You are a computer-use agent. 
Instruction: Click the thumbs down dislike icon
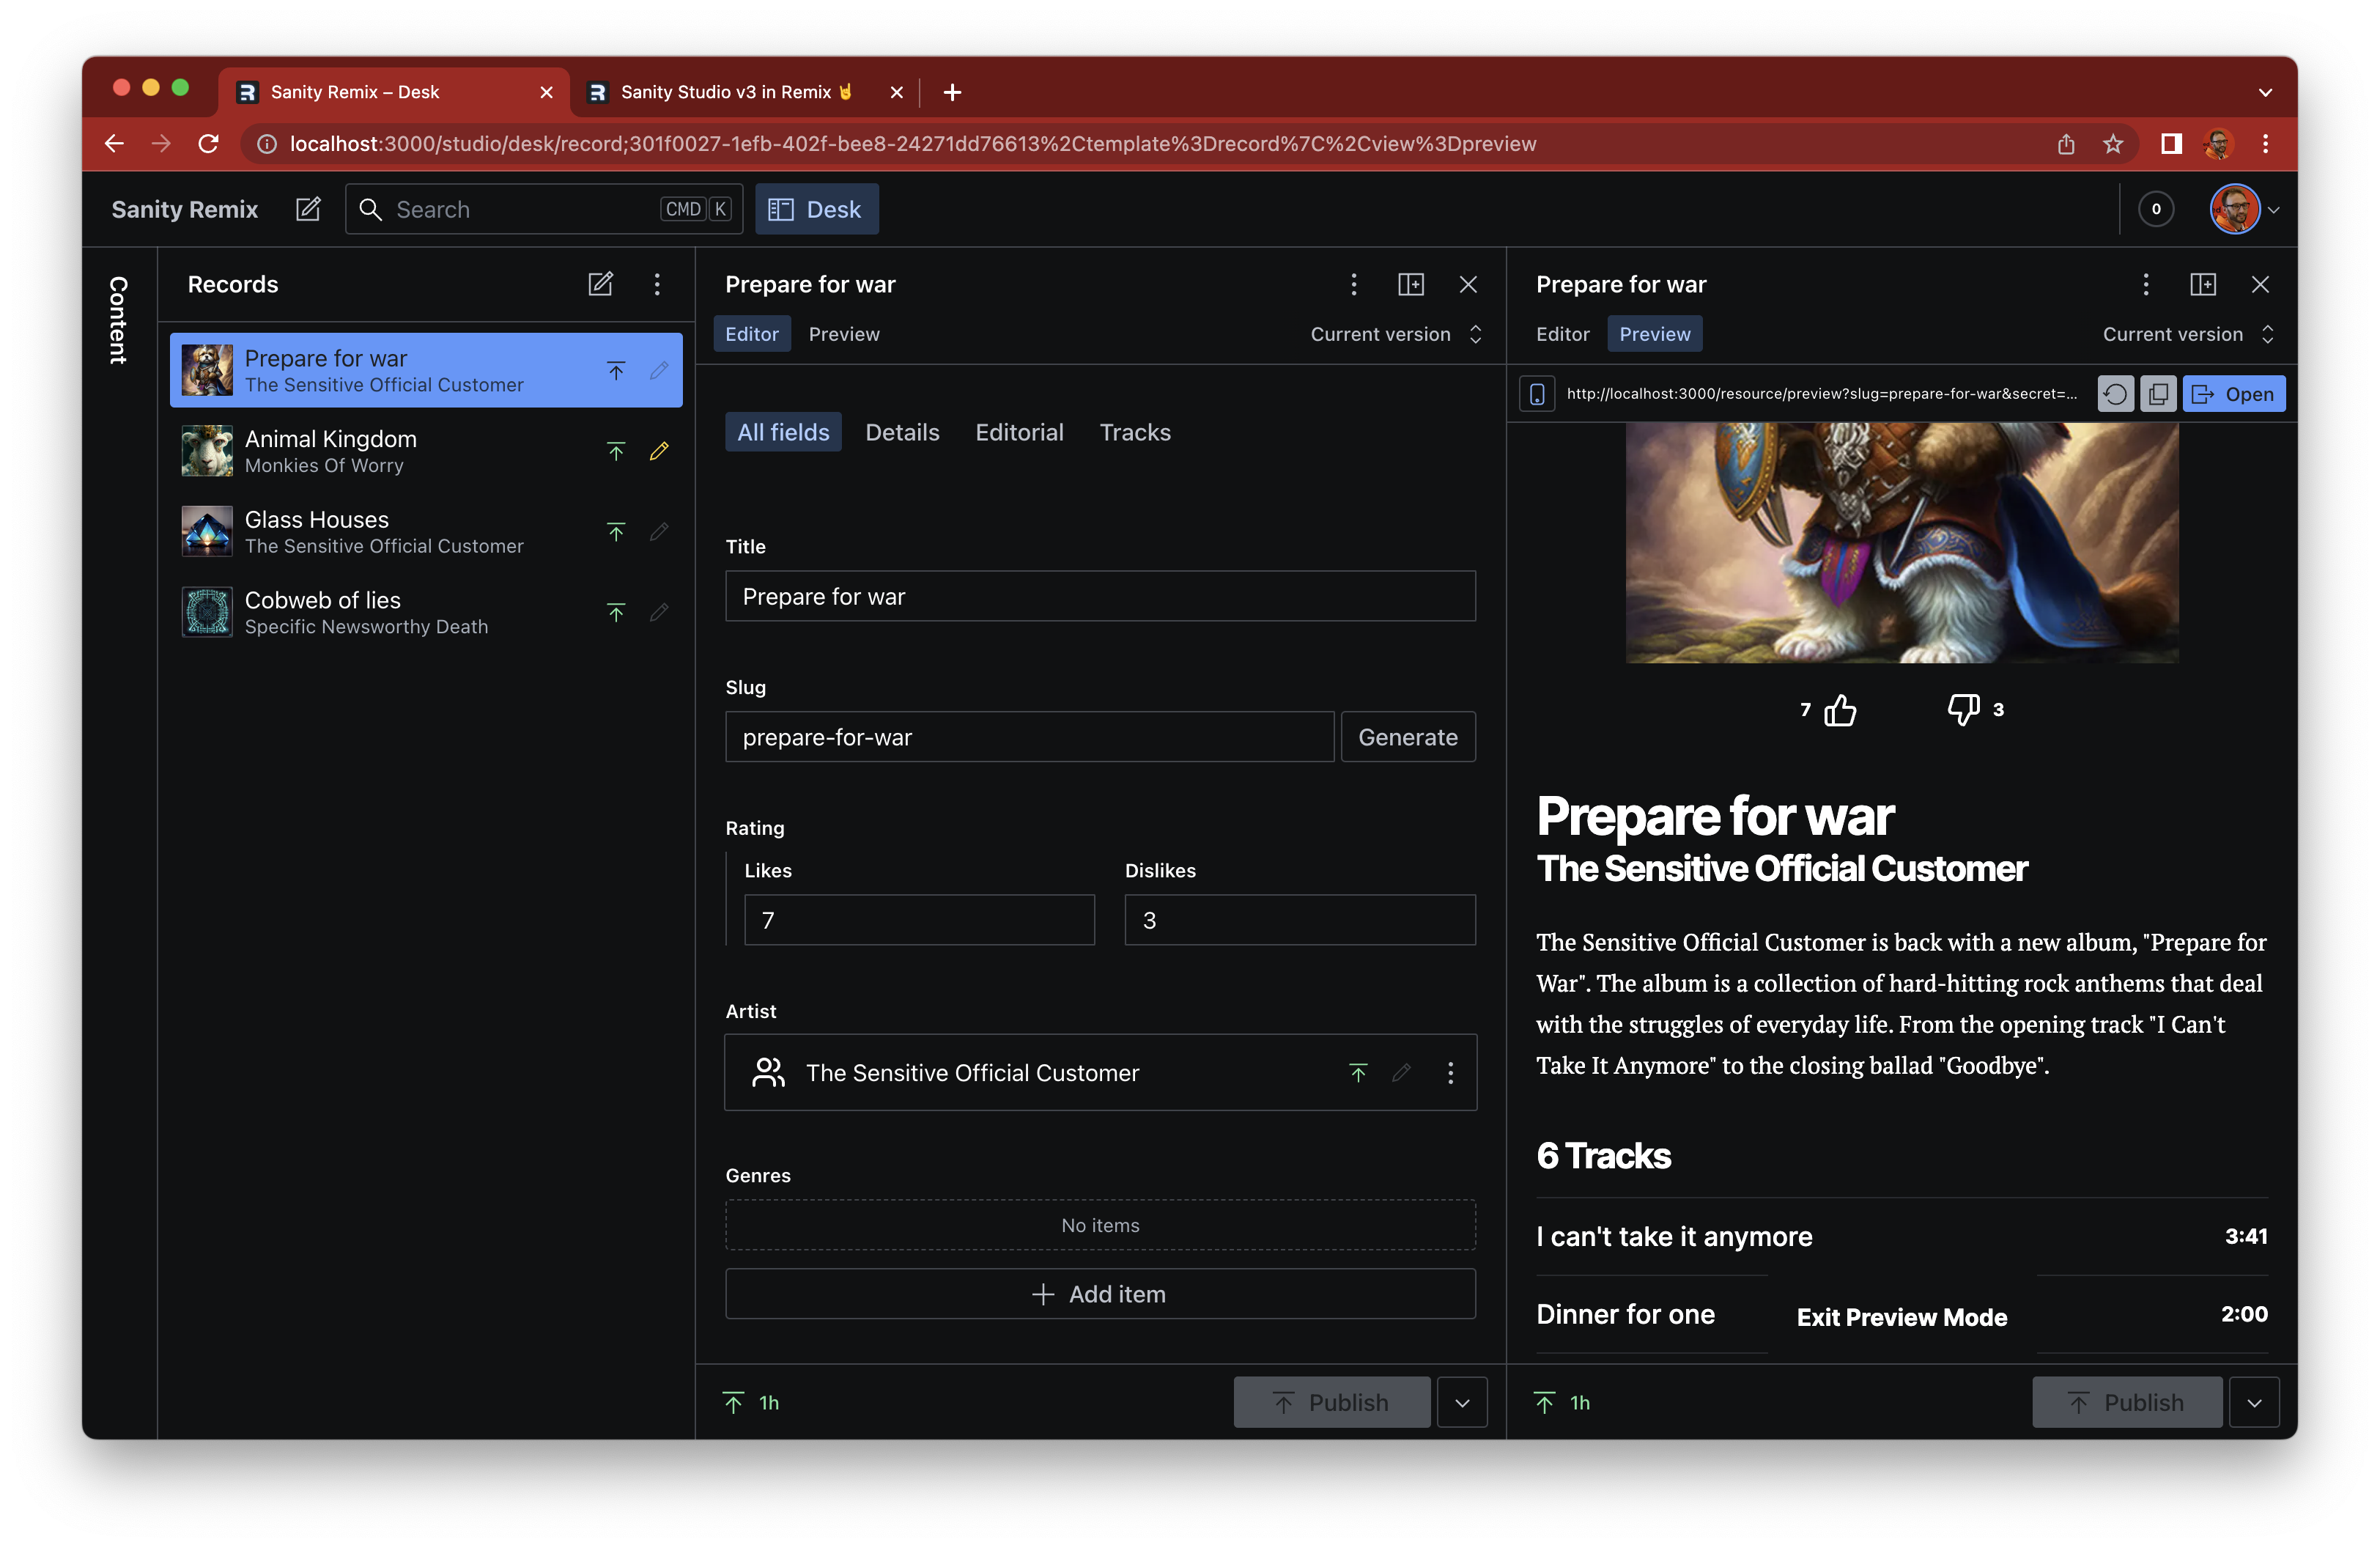pos(1963,709)
